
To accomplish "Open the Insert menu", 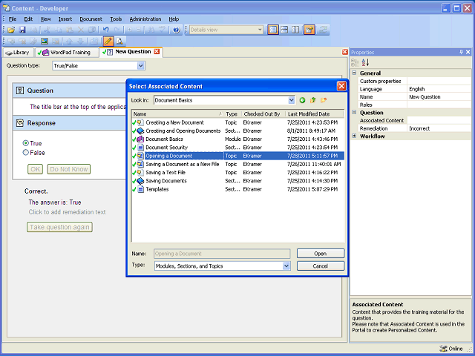I will (x=65, y=19).
